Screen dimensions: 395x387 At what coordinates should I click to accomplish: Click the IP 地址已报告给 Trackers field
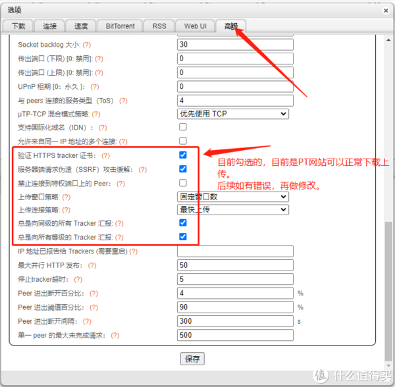point(235,251)
